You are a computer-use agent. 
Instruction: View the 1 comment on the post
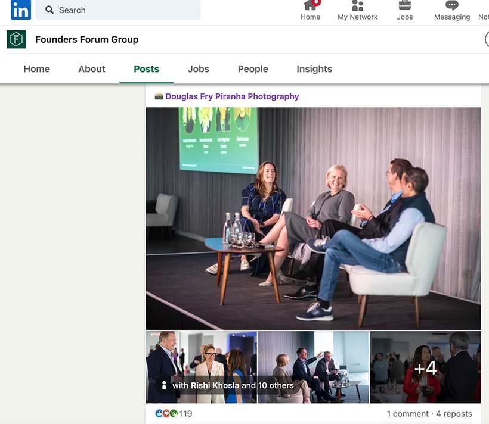click(x=408, y=413)
